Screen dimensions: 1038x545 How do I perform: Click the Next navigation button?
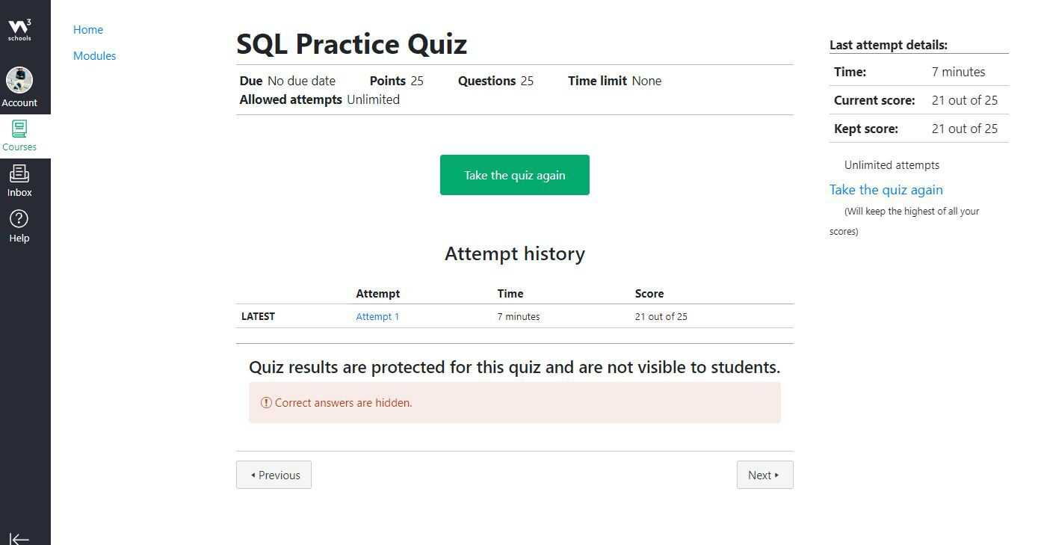pyautogui.click(x=764, y=475)
